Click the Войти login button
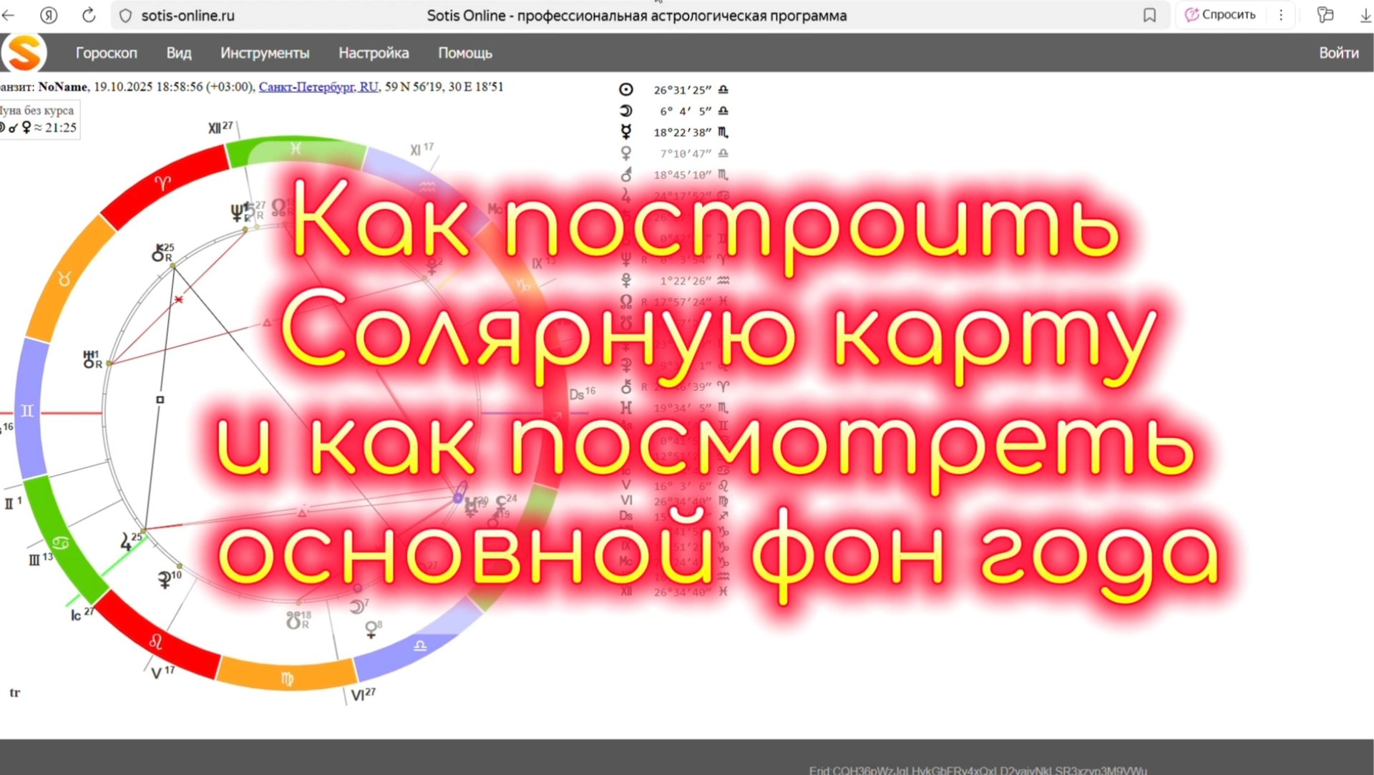The image size is (1374, 775). 1338,53
